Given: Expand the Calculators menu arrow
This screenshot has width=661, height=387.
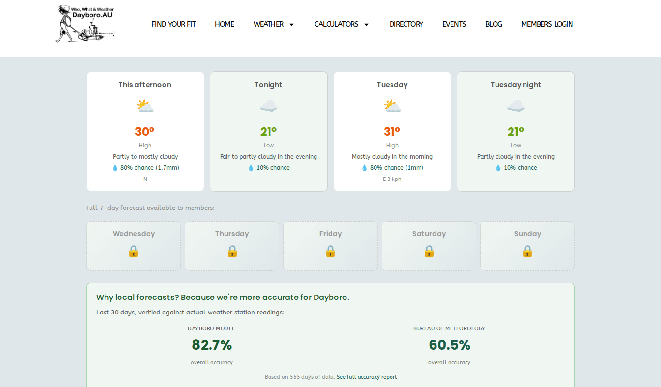Looking at the screenshot, I should (x=366, y=24).
